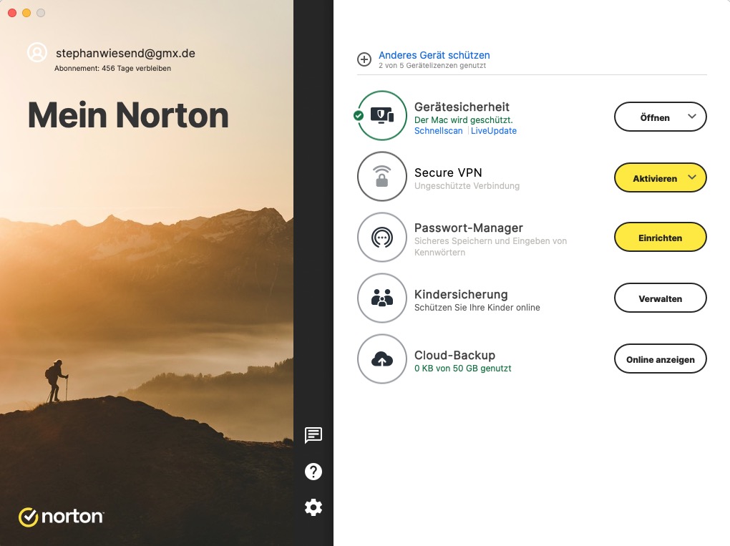
Task: Click the 2 von 5 Gerätelizenzen genutzt text
Action: click(x=432, y=66)
